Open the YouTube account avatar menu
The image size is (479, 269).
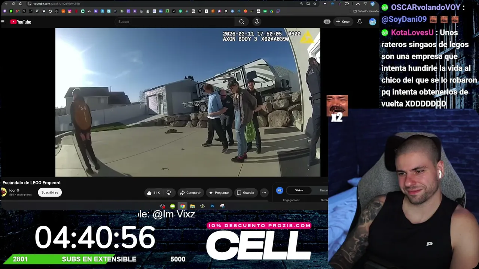click(x=372, y=22)
